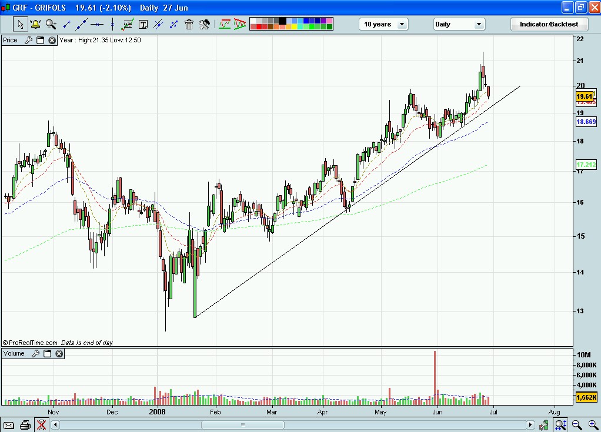The width and height of the screenshot is (601, 432).
Task: Click the envelope mail icon
Action: 8,425
